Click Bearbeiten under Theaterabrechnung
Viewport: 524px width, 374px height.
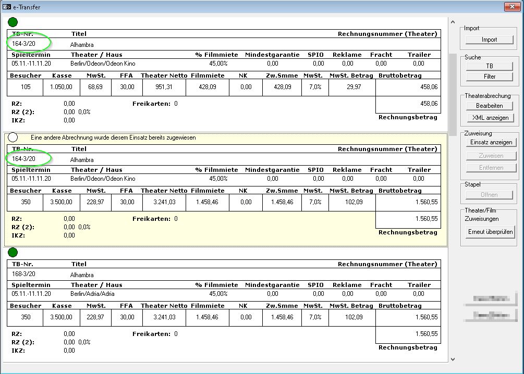point(489,106)
